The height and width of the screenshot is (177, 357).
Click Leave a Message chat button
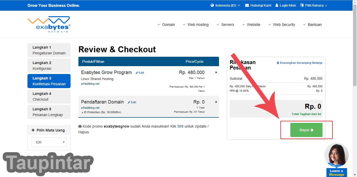[x=337, y=173]
